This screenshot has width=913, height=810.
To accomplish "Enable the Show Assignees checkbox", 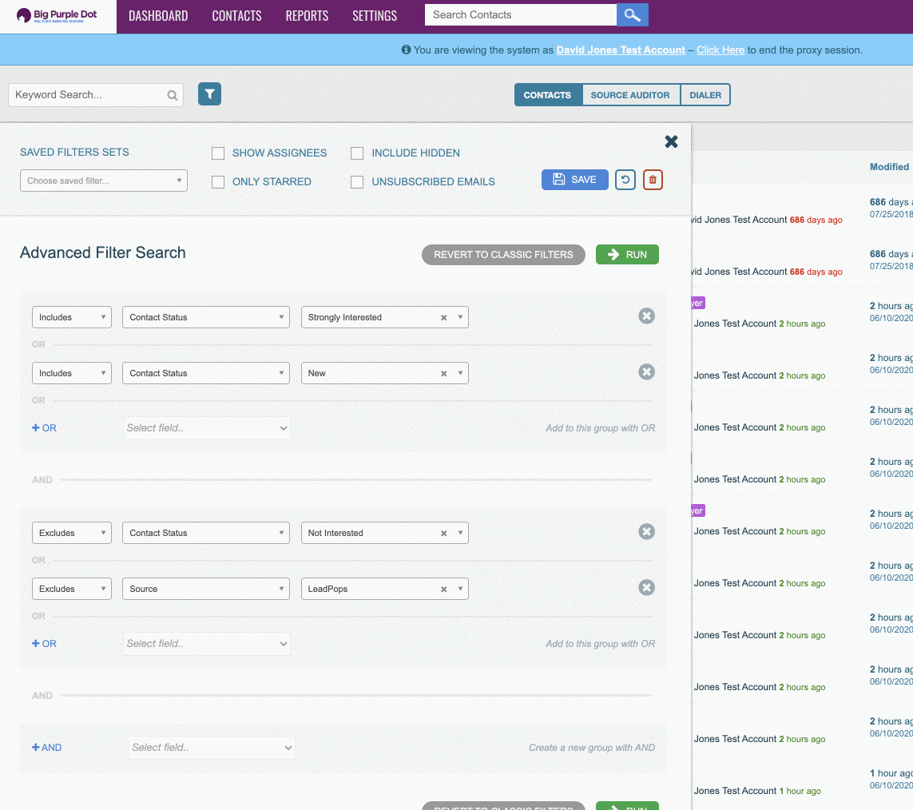I will click(218, 153).
